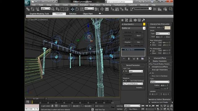
Task: Toggle the Angle Snap button
Action: [117, 9]
